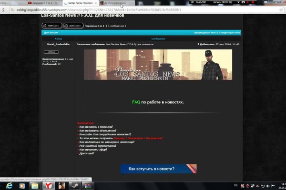Click the small post icon beside Добавлено
286x190 pixels.
[199, 44]
